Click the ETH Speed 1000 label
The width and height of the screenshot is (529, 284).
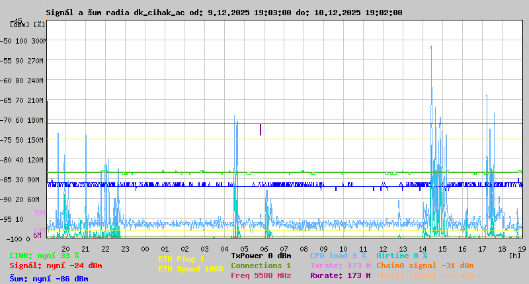pyautogui.click(x=190, y=269)
